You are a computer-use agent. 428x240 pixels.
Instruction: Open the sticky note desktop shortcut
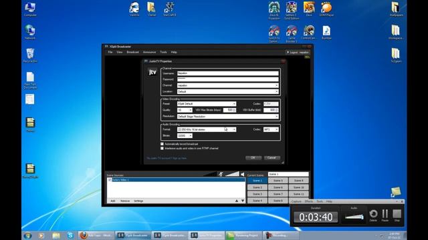pos(395,192)
